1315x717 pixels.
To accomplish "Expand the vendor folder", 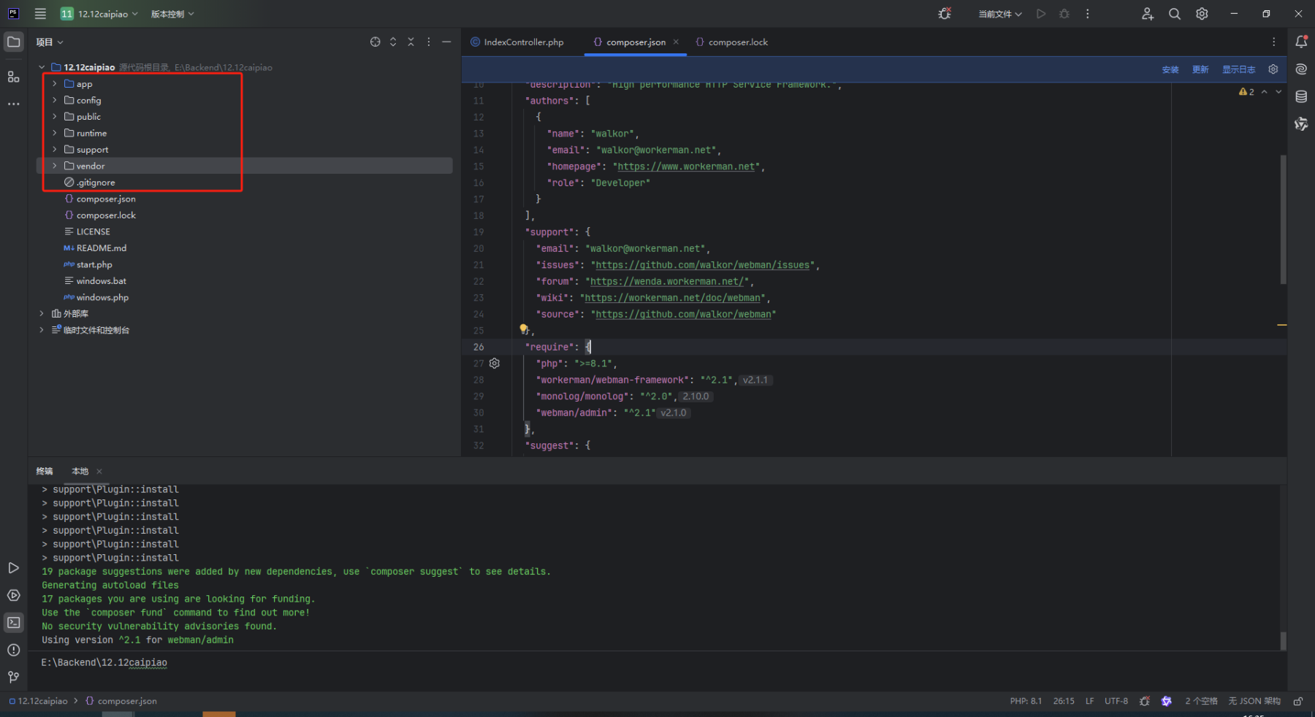I will click(x=54, y=166).
